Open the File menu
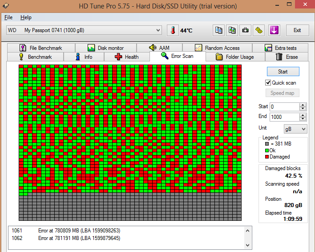This screenshot has height=252, width=315. 8,17
